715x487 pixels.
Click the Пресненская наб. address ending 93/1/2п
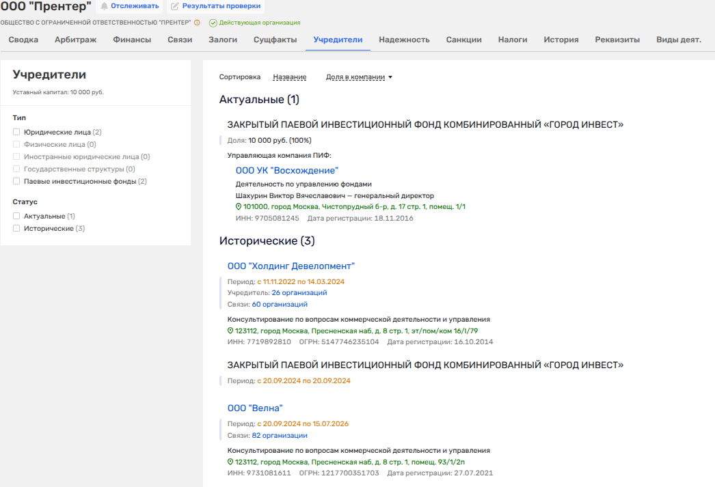coord(350,462)
